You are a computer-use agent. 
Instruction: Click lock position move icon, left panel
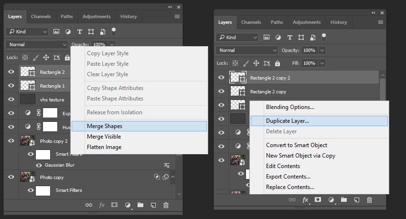(x=46, y=58)
